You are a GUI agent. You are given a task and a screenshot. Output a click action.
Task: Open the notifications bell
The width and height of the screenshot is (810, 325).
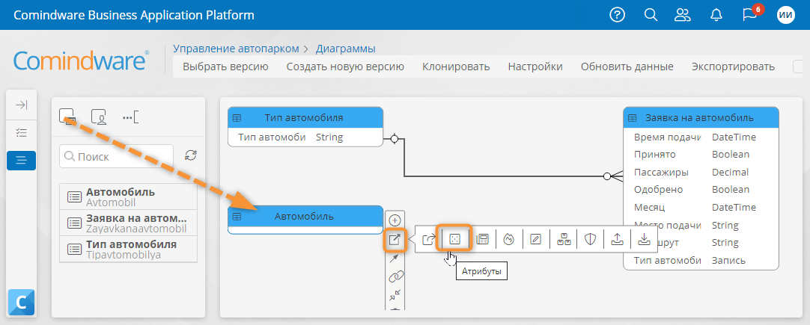click(716, 14)
